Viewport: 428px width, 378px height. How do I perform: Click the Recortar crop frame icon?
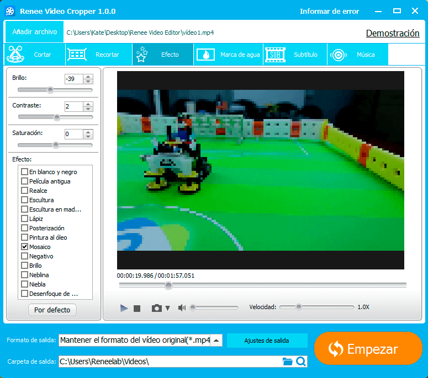tap(77, 54)
